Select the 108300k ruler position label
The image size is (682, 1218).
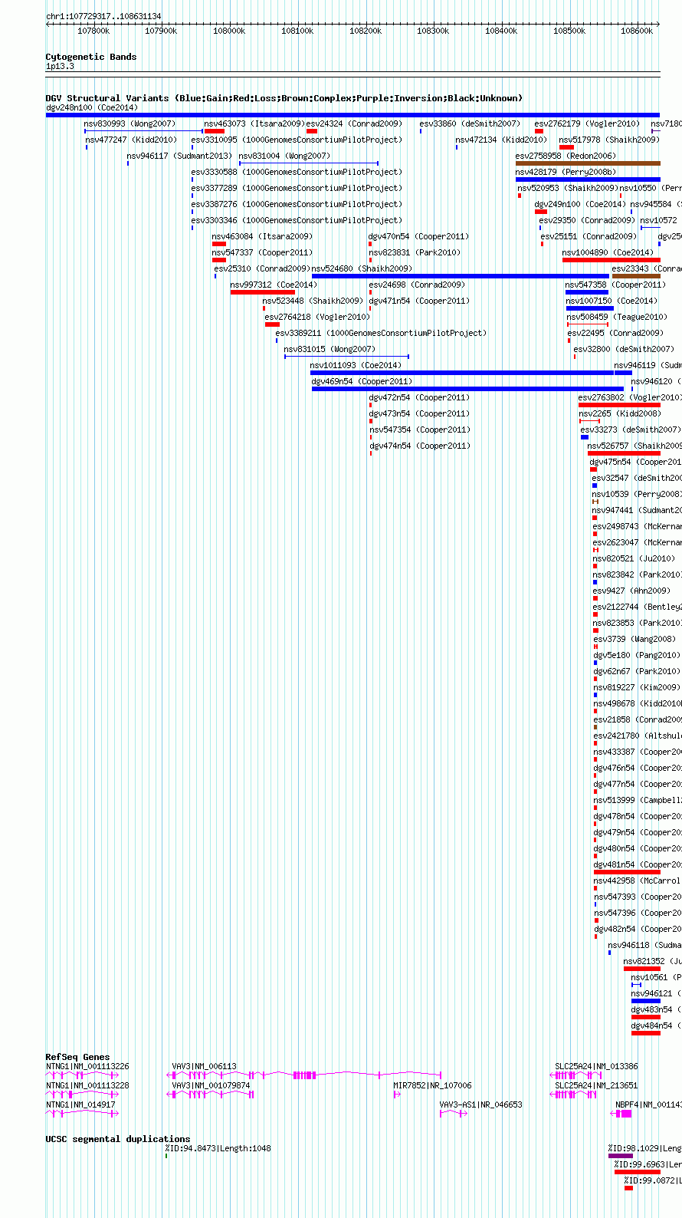pyautogui.click(x=433, y=31)
